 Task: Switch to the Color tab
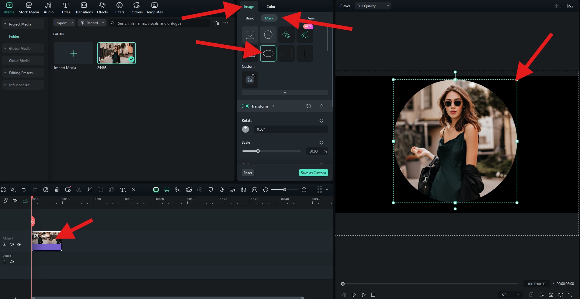click(271, 7)
